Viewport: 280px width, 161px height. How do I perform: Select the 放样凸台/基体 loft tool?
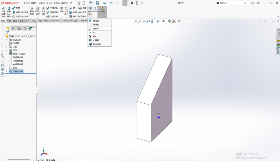click(x=20, y=12)
